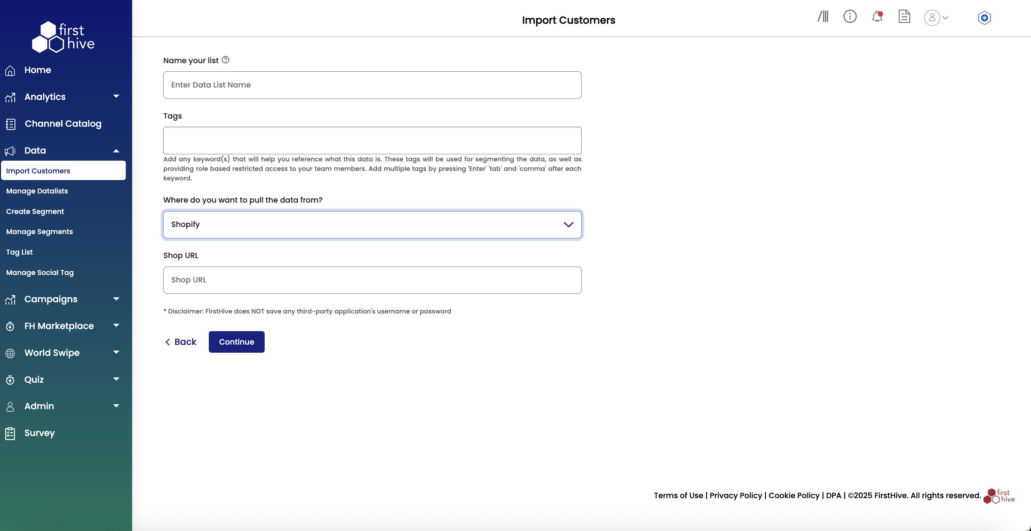The width and height of the screenshot is (1031, 531).
Task: Click the Survey clipboard icon
Action: (10, 434)
